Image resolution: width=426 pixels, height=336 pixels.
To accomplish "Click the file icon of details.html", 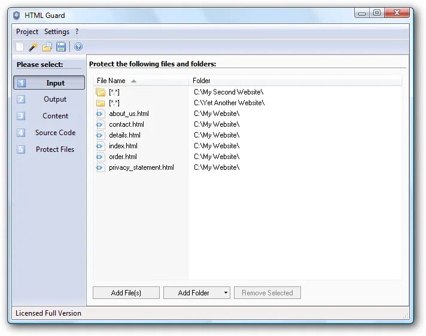I will coord(101,135).
